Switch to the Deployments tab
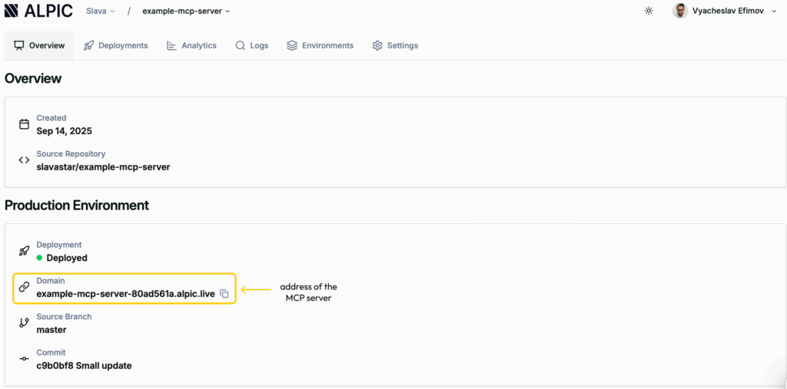The width and height of the screenshot is (787, 389). (x=116, y=45)
